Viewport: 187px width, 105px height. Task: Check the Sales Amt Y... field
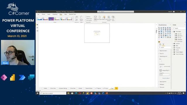pos(175,36)
